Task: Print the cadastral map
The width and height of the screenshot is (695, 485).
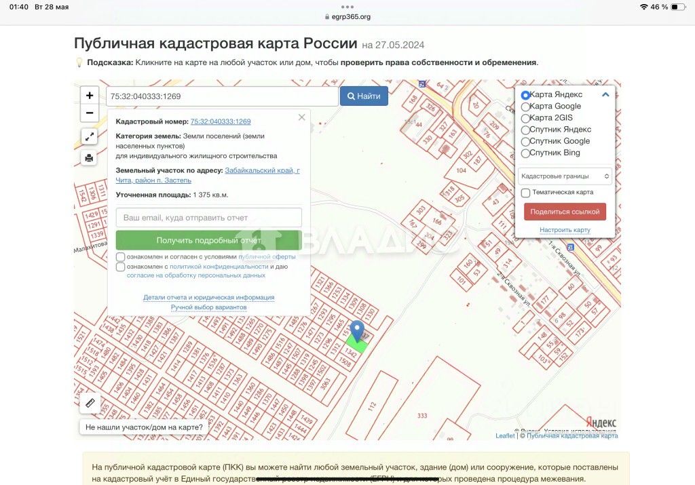Action: (89, 157)
